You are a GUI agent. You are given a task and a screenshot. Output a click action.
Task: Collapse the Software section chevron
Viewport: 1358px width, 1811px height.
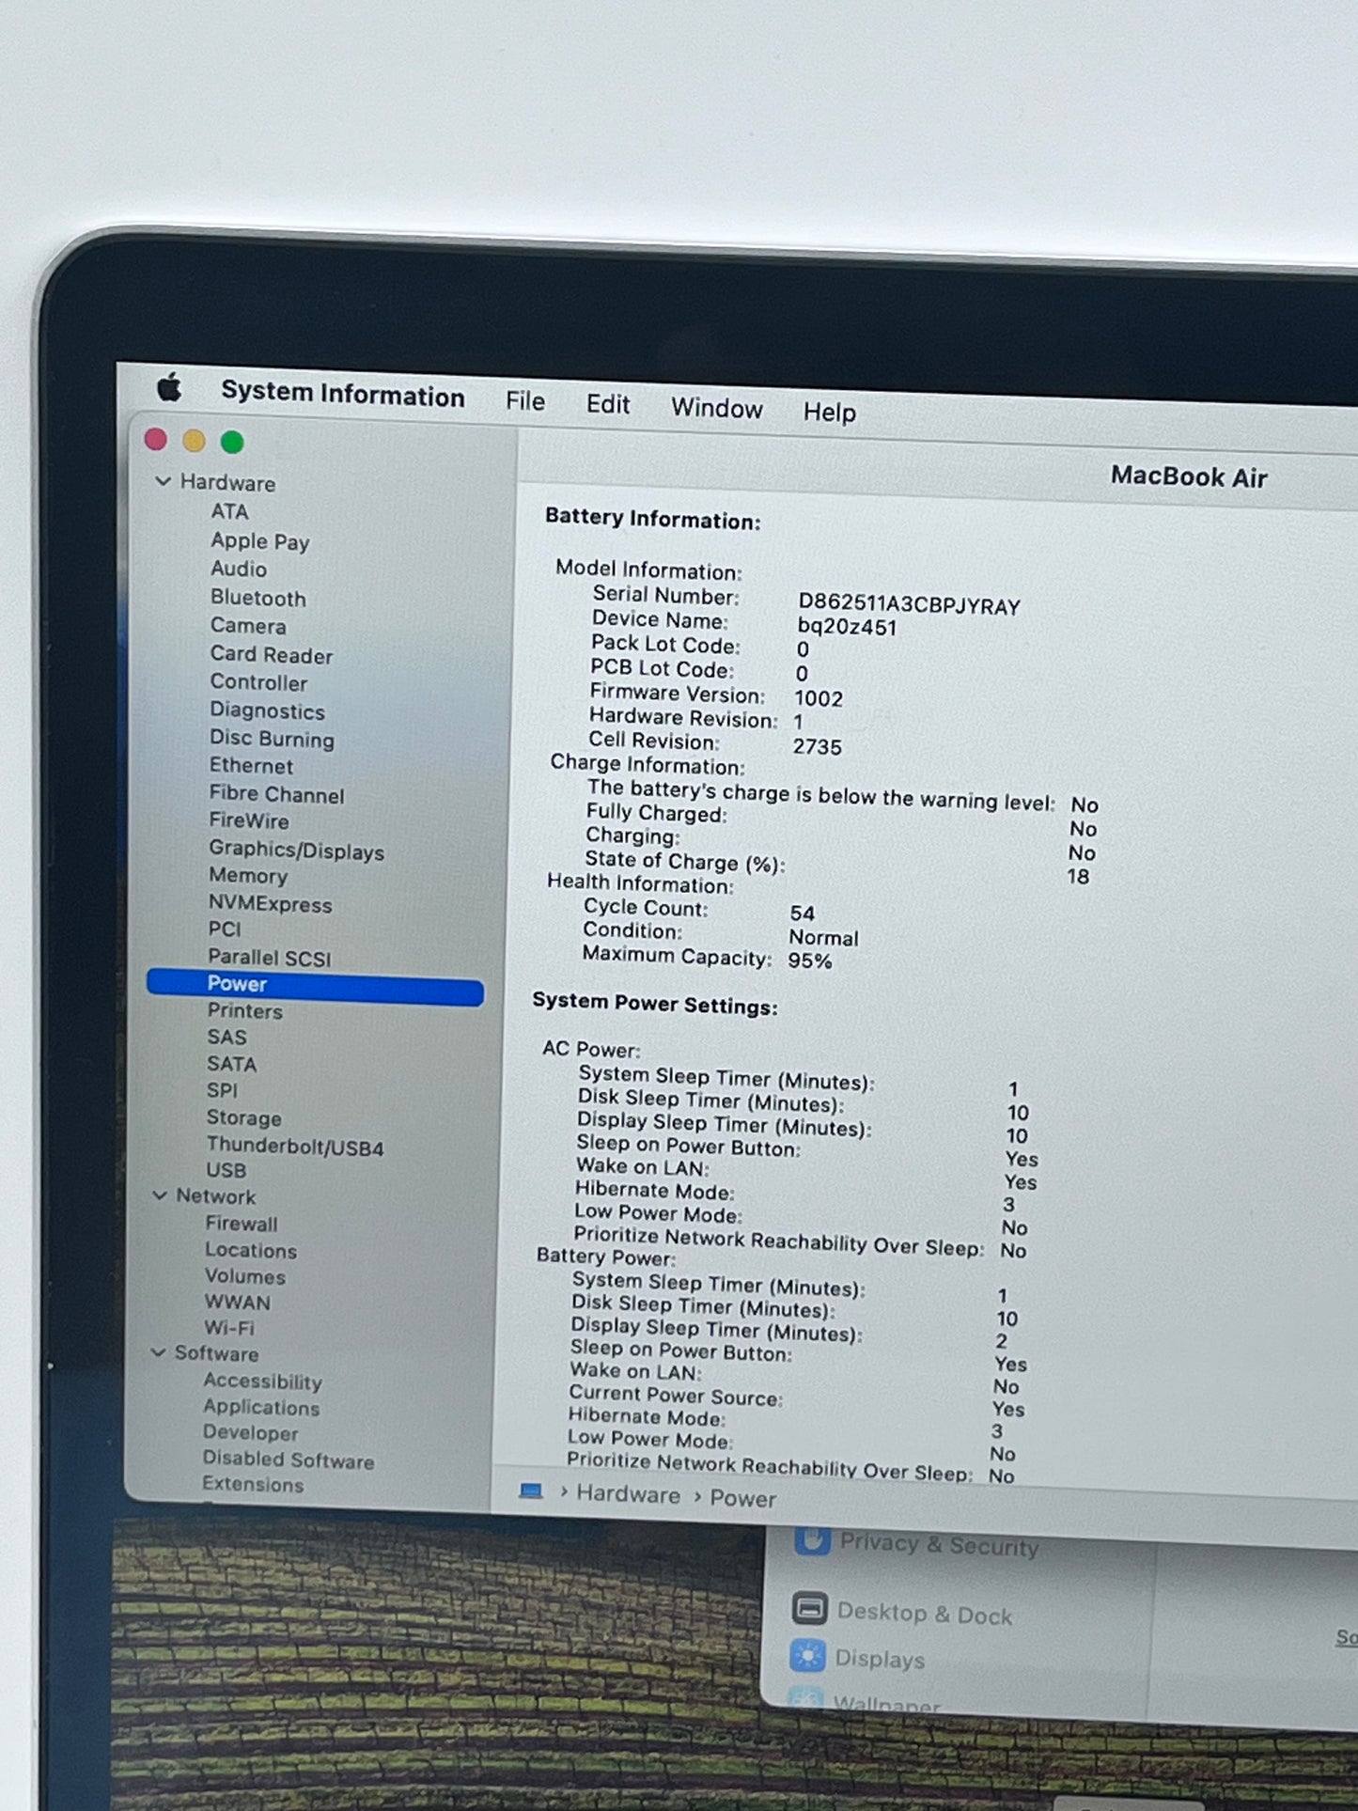(158, 1352)
